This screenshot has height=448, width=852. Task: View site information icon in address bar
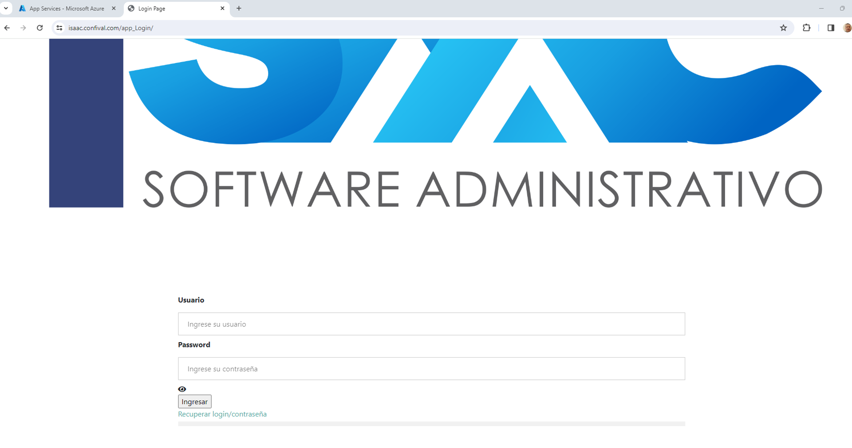tap(59, 28)
